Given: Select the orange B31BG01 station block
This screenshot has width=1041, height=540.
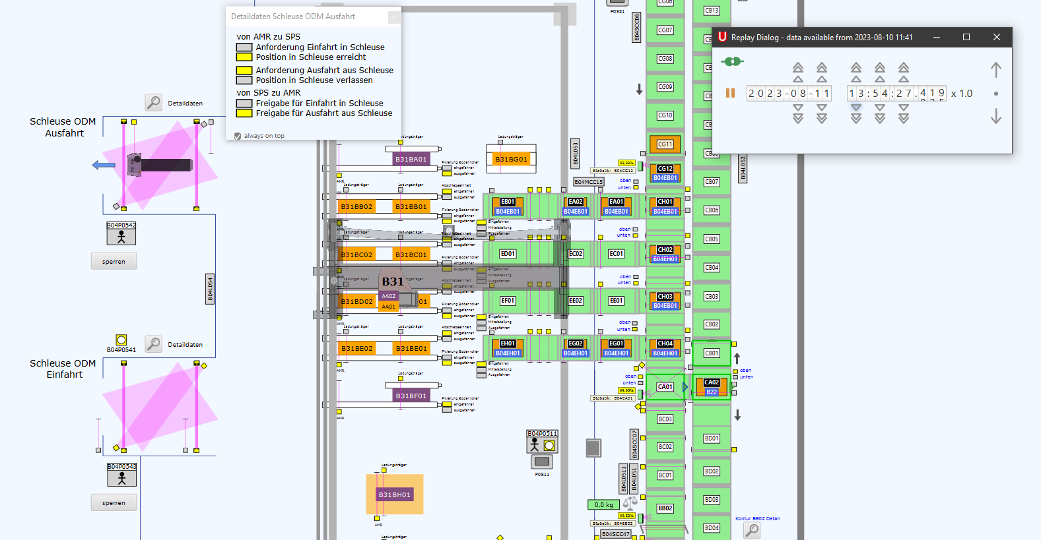Looking at the screenshot, I should [x=512, y=159].
